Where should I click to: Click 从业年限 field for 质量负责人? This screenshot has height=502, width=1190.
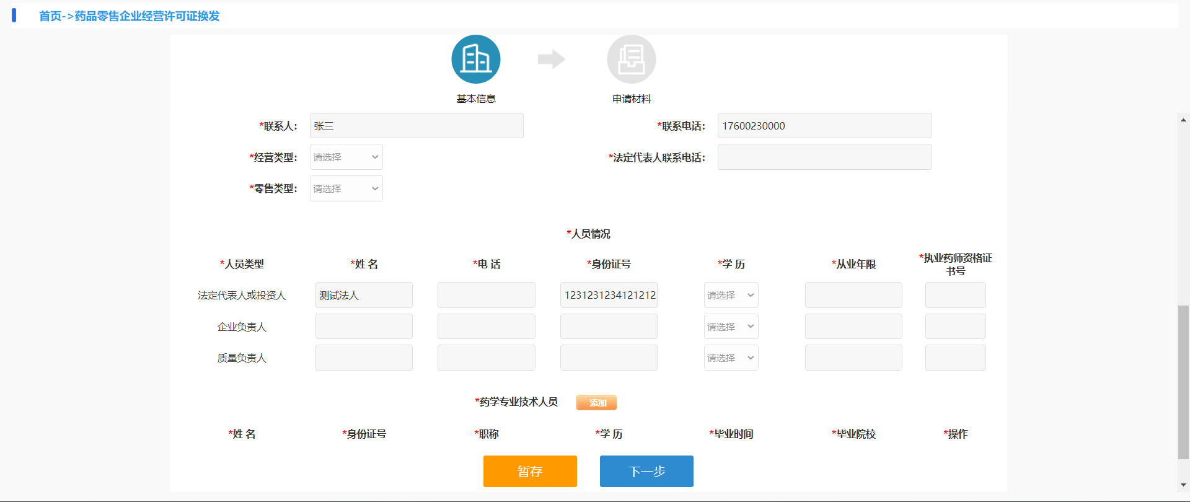pos(853,358)
